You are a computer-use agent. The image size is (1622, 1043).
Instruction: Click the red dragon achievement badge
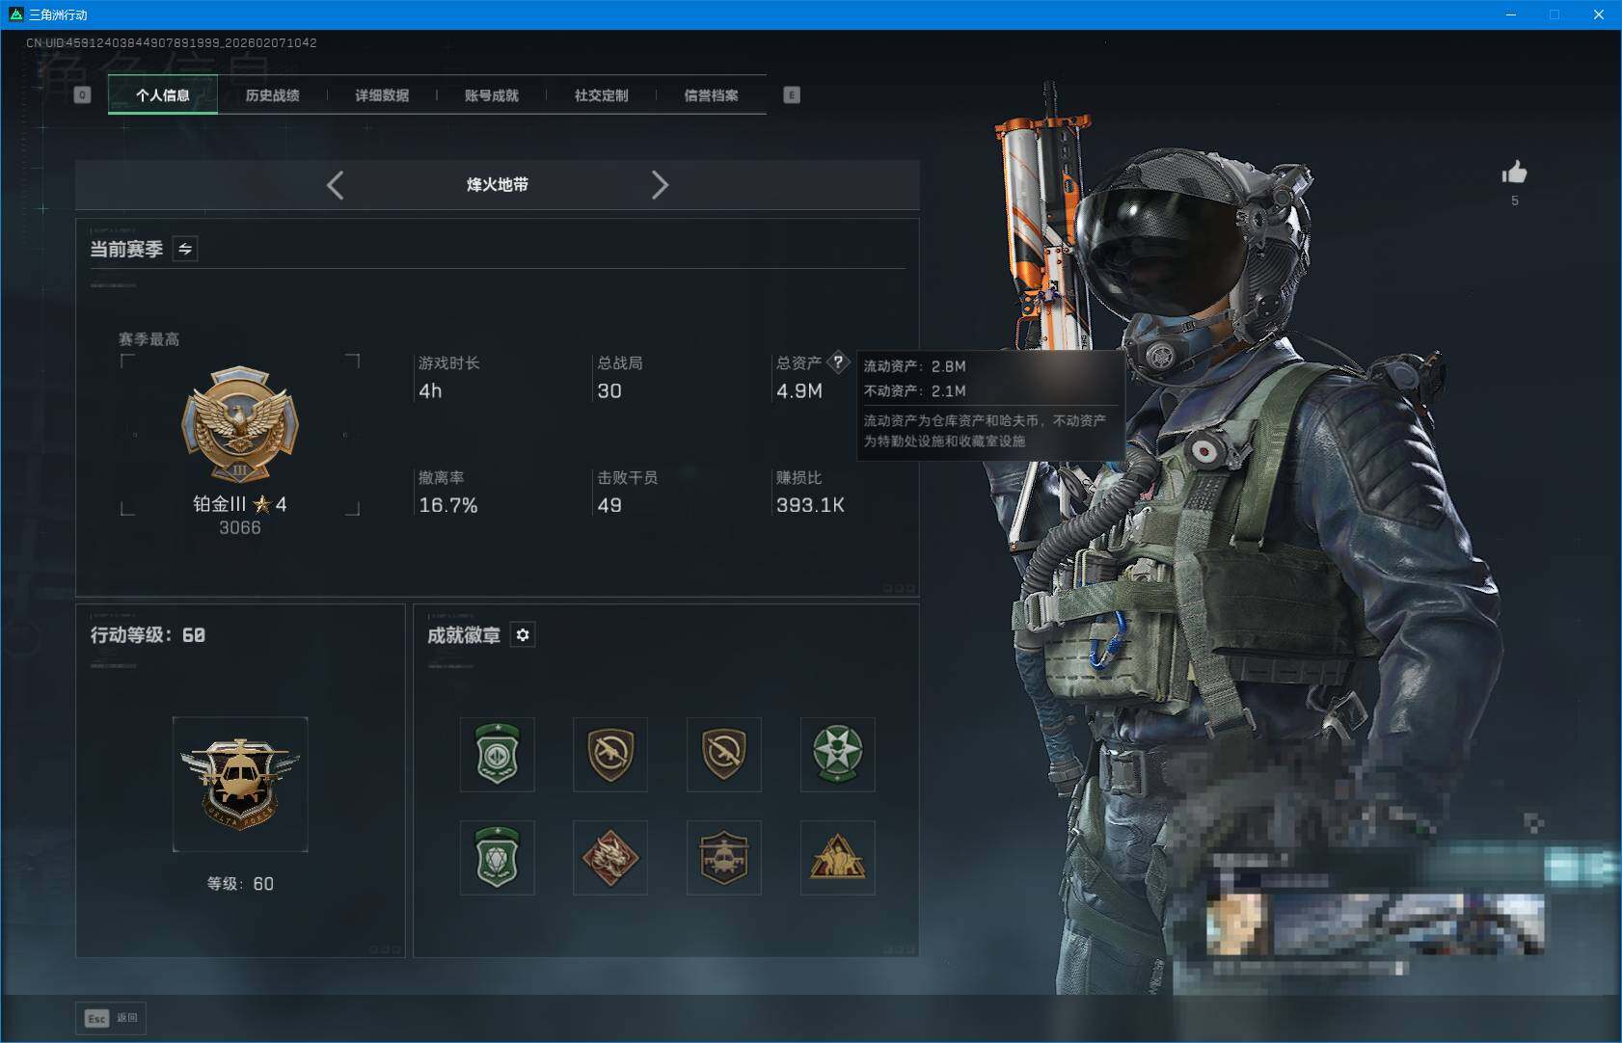(x=610, y=857)
